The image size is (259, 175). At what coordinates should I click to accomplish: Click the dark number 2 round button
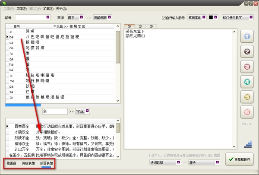click(x=247, y=51)
